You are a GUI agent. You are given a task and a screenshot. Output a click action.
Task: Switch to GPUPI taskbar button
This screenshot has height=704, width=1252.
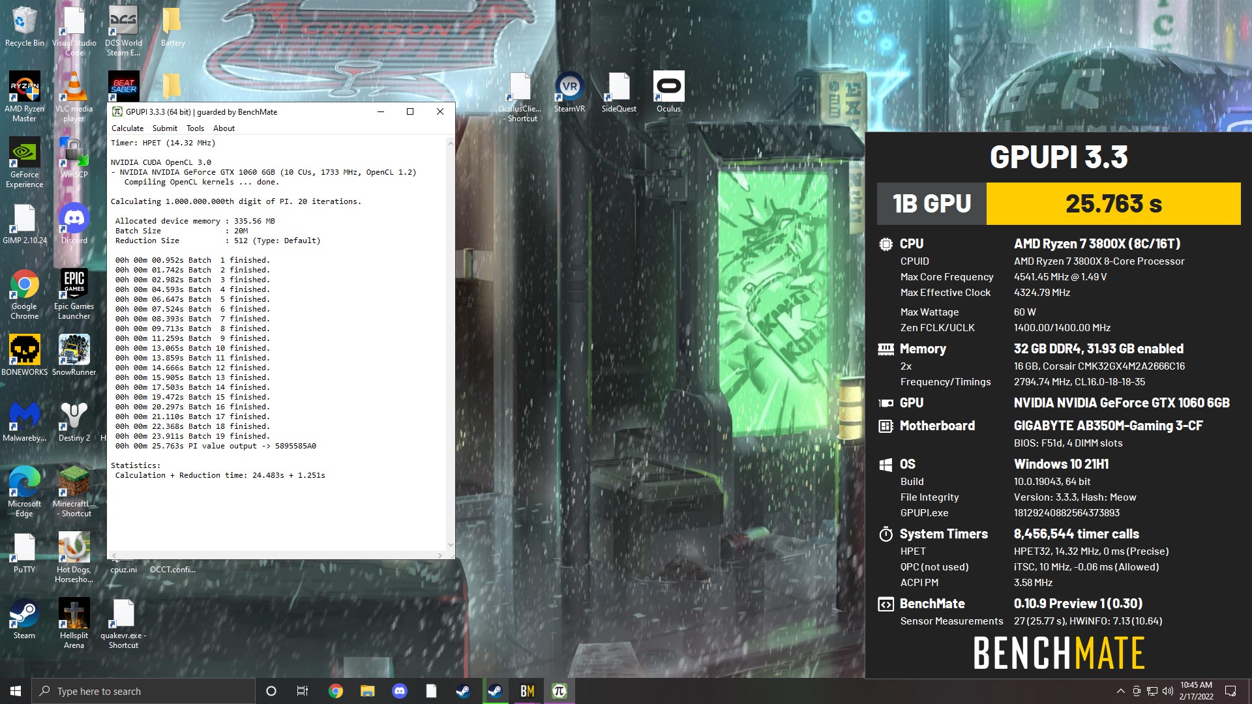(559, 691)
